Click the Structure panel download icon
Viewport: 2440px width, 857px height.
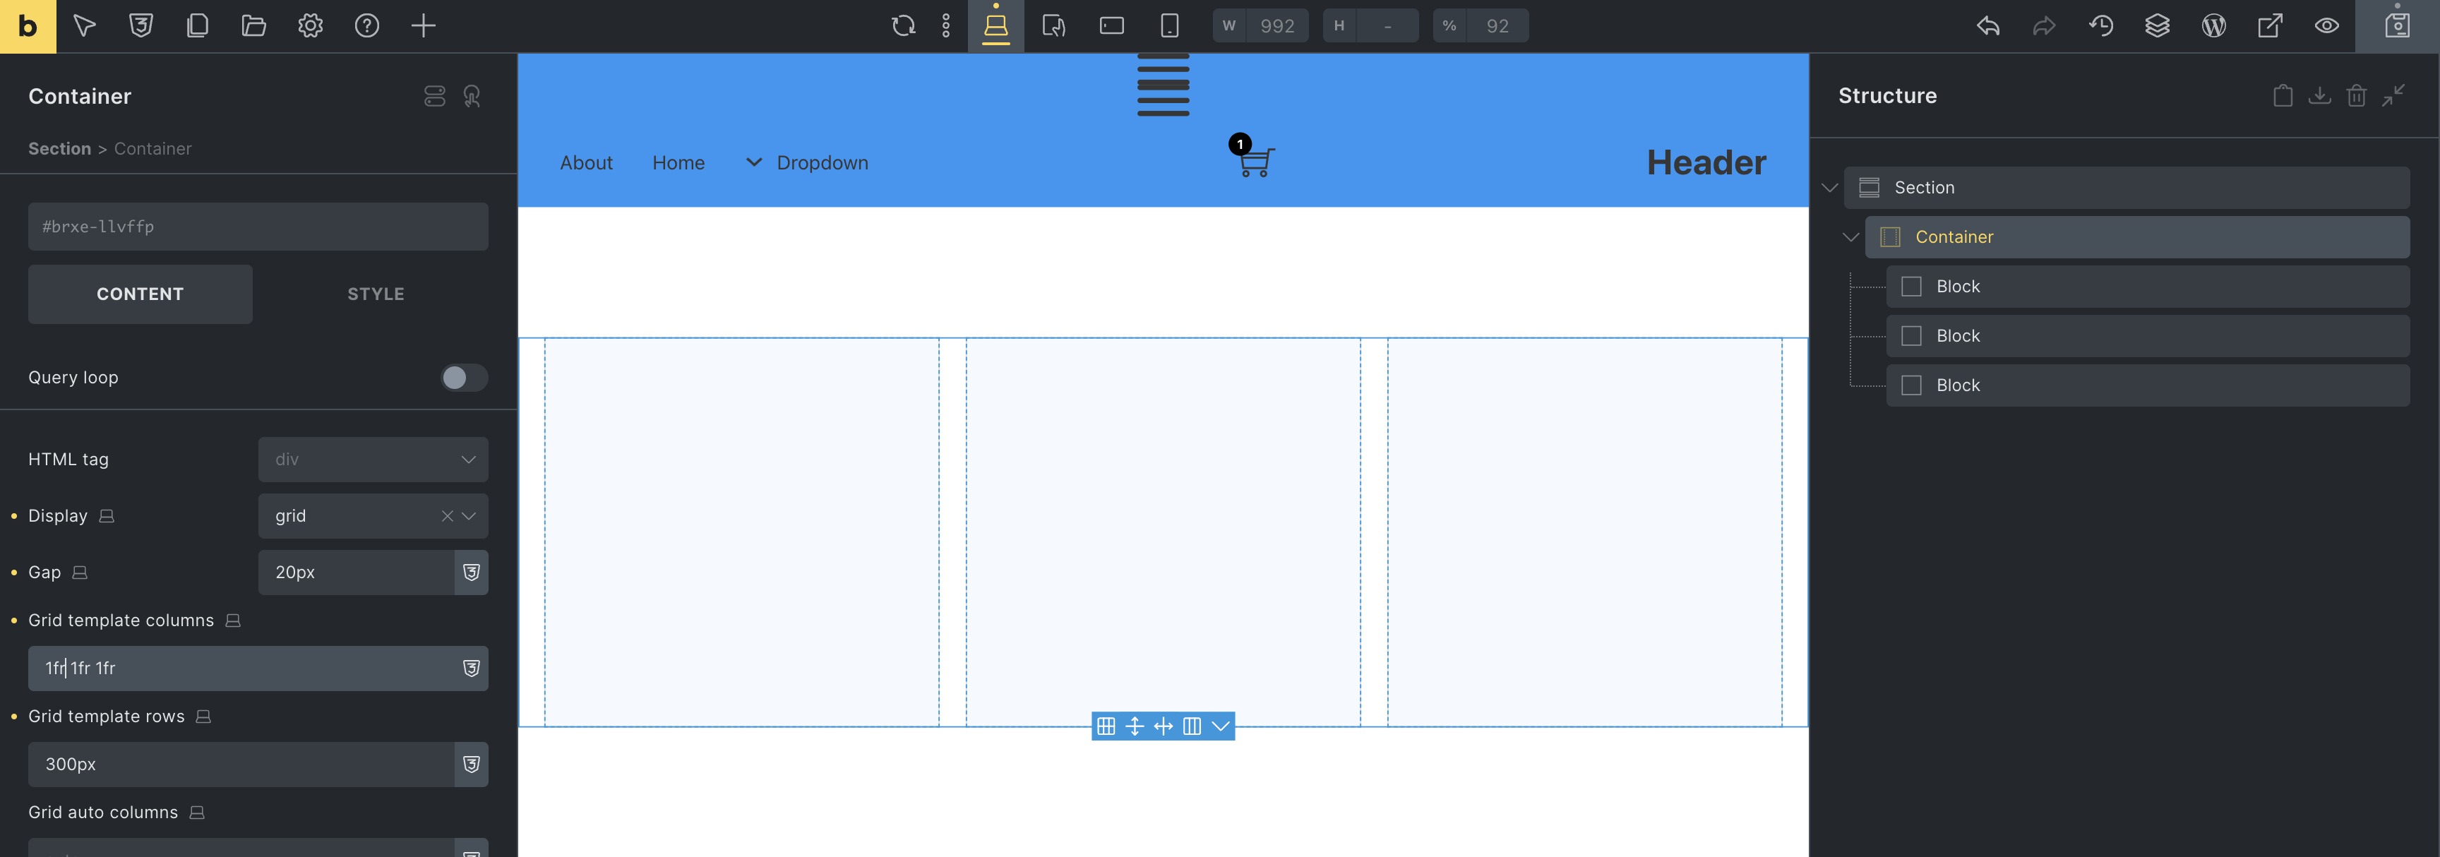2320,95
